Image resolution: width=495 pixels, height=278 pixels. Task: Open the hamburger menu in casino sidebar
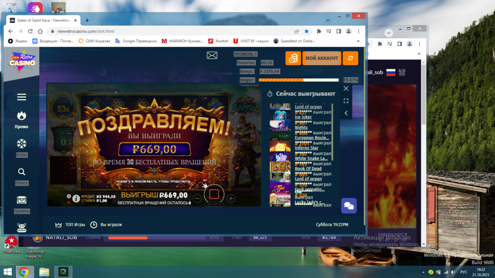click(21, 97)
